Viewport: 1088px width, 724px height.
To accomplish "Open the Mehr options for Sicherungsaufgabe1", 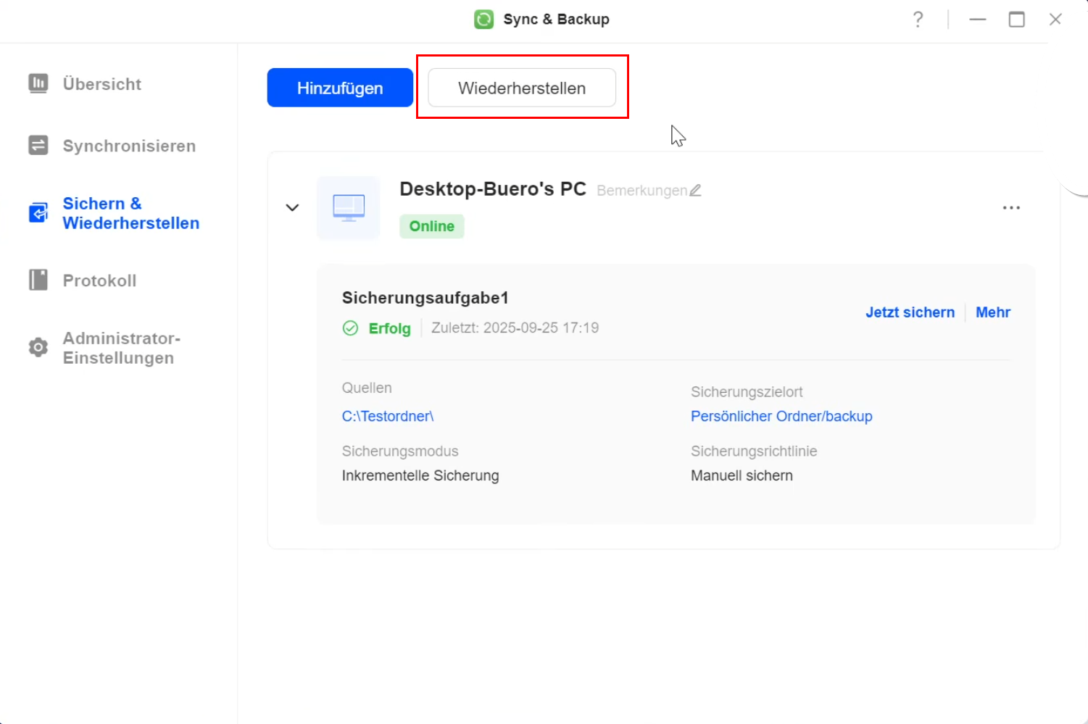I will (x=993, y=312).
